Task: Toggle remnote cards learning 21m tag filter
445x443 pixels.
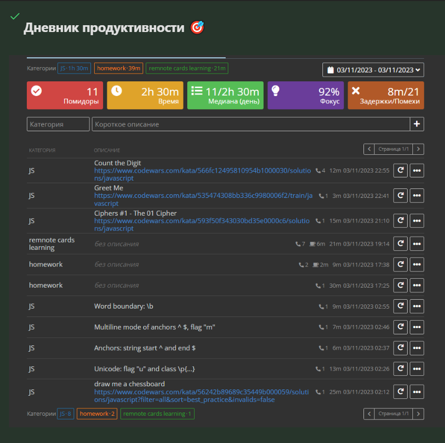Action: coord(187,68)
